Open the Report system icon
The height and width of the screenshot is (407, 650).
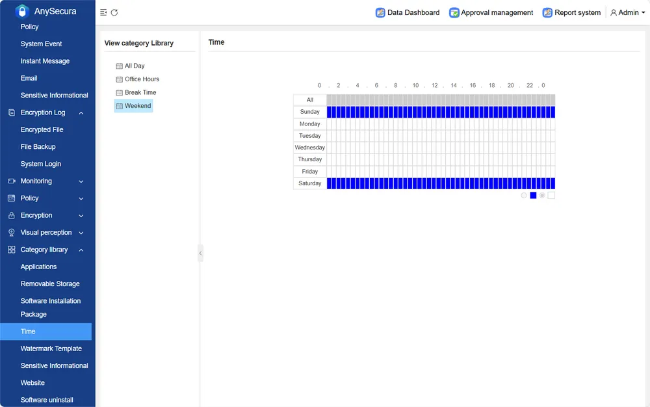point(547,12)
